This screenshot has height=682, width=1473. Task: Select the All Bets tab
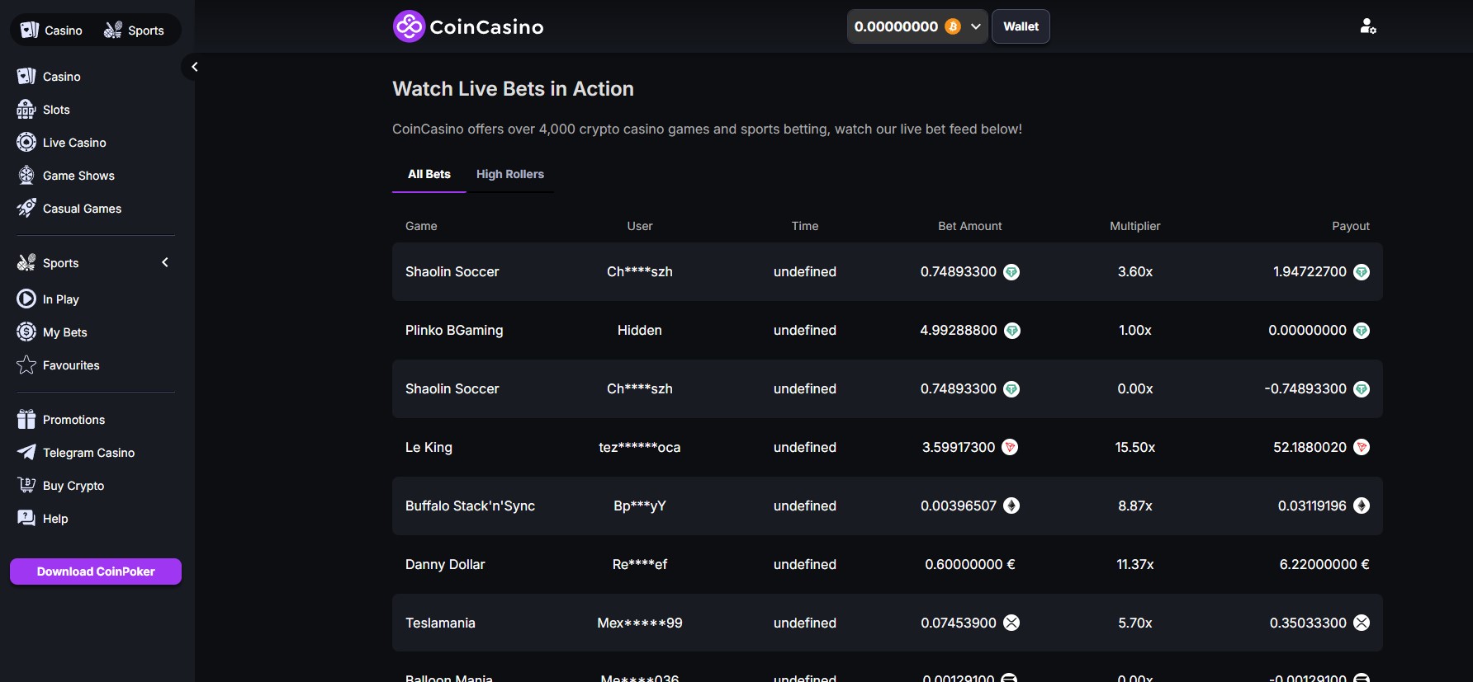pyautogui.click(x=429, y=174)
